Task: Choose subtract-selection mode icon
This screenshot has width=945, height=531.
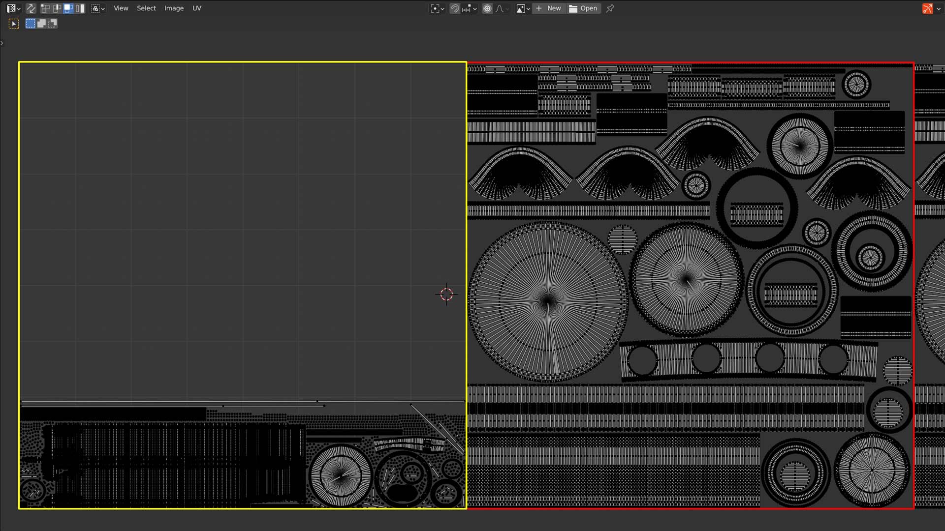Action: click(53, 24)
